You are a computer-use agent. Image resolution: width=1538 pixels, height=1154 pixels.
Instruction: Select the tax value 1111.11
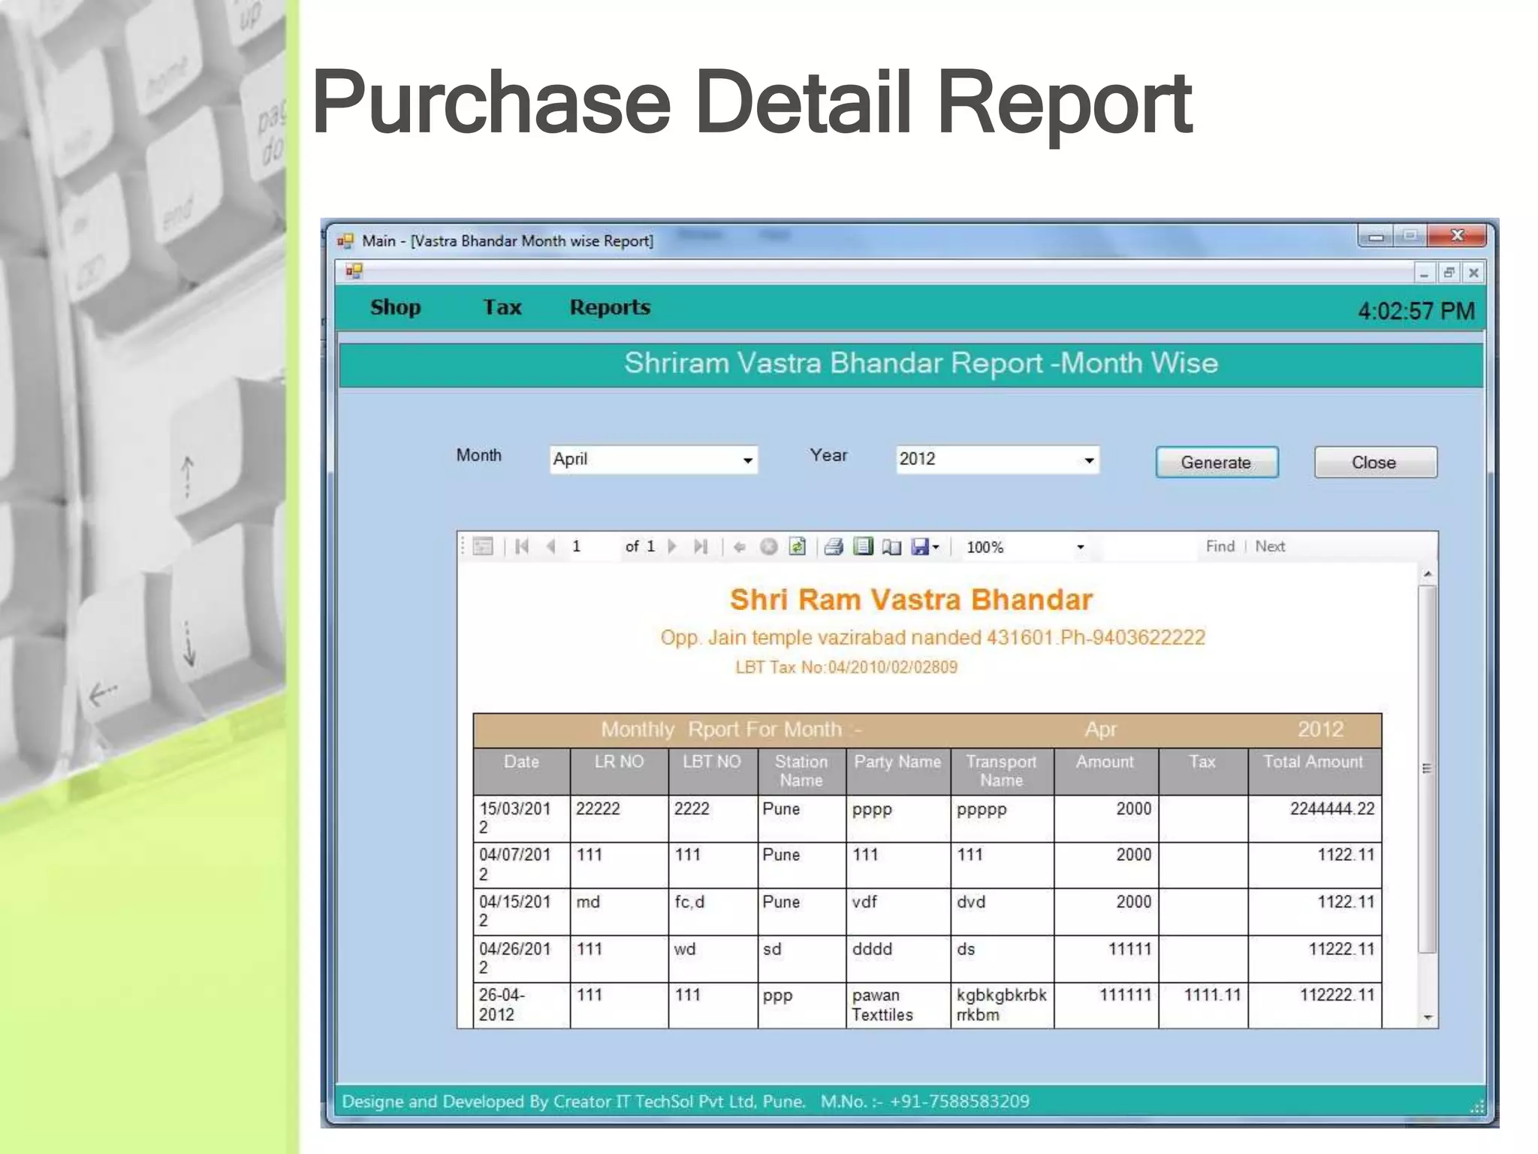[x=1203, y=1005]
